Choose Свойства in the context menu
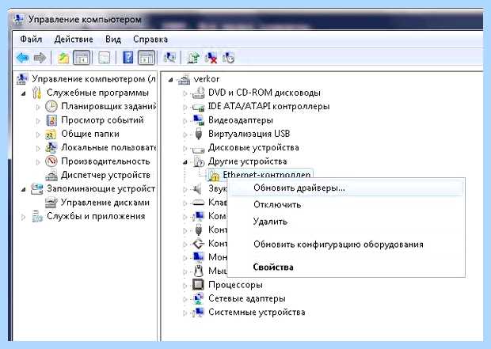This screenshot has height=349, width=491. tap(346, 267)
